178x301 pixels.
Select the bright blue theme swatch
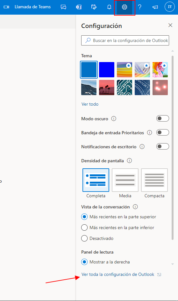(x=107, y=70)
